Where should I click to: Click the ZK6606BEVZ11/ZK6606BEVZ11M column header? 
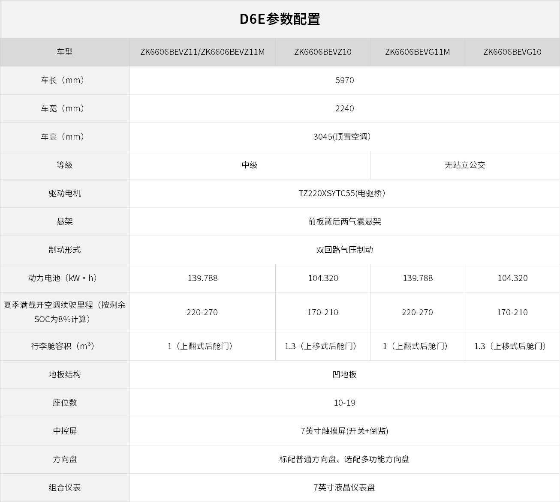coord(202,52)
